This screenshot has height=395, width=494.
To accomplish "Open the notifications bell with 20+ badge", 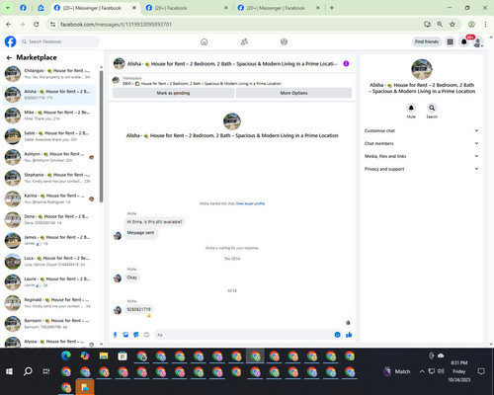I will (x=464, y=41).
